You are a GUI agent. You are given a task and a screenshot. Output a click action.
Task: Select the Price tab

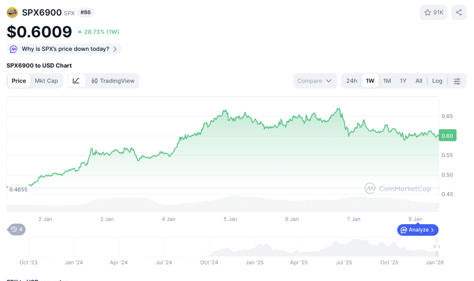pyautogui.click(x=19, y=80)
